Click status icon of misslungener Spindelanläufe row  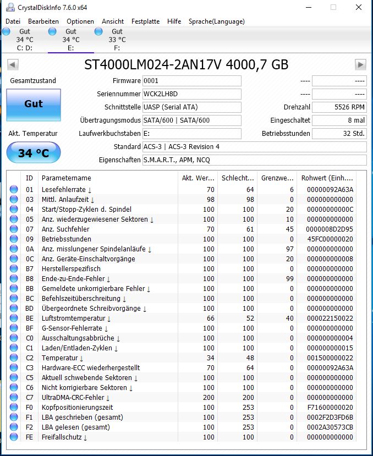(x=14, y=249)
